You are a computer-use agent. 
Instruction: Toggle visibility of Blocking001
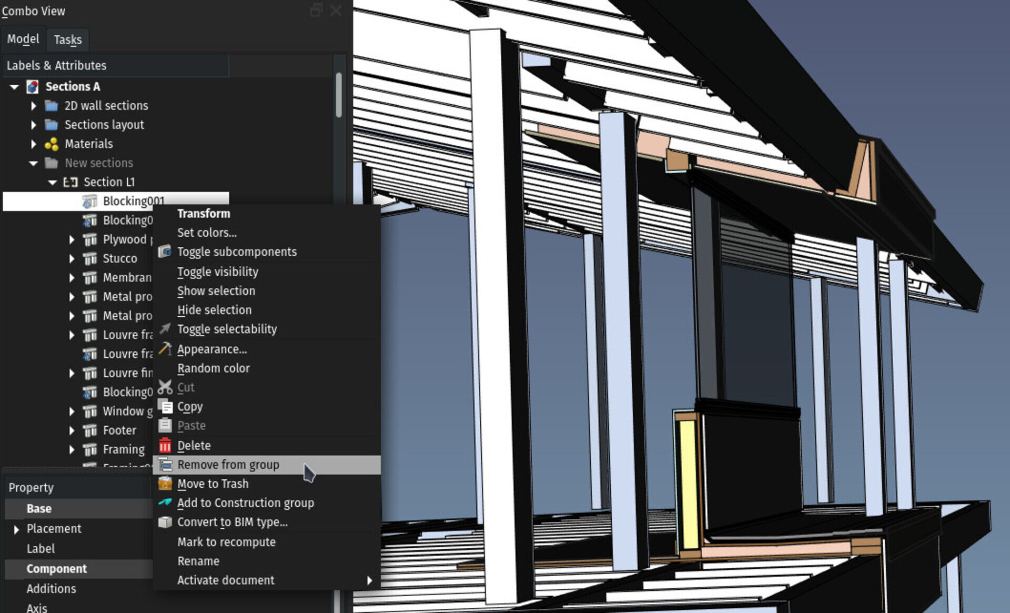[217, 272]
